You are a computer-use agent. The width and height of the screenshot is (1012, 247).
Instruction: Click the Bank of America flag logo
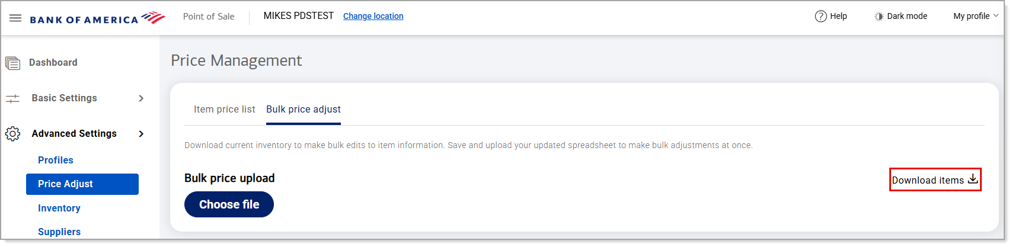[x=153, y=18]
